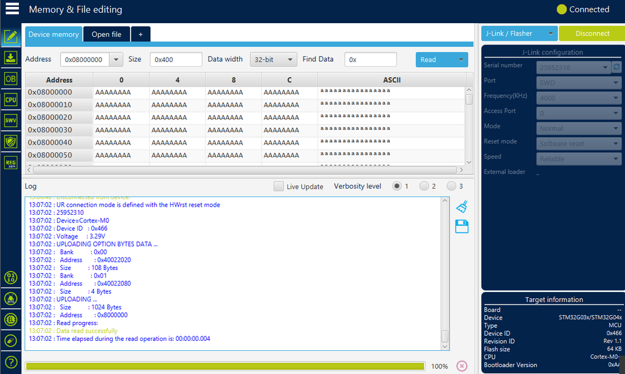Image resolution: width=625 pixels, height=374 pixels.
Task: Click the Find Data input field
Action: click(x=370, y=60)
